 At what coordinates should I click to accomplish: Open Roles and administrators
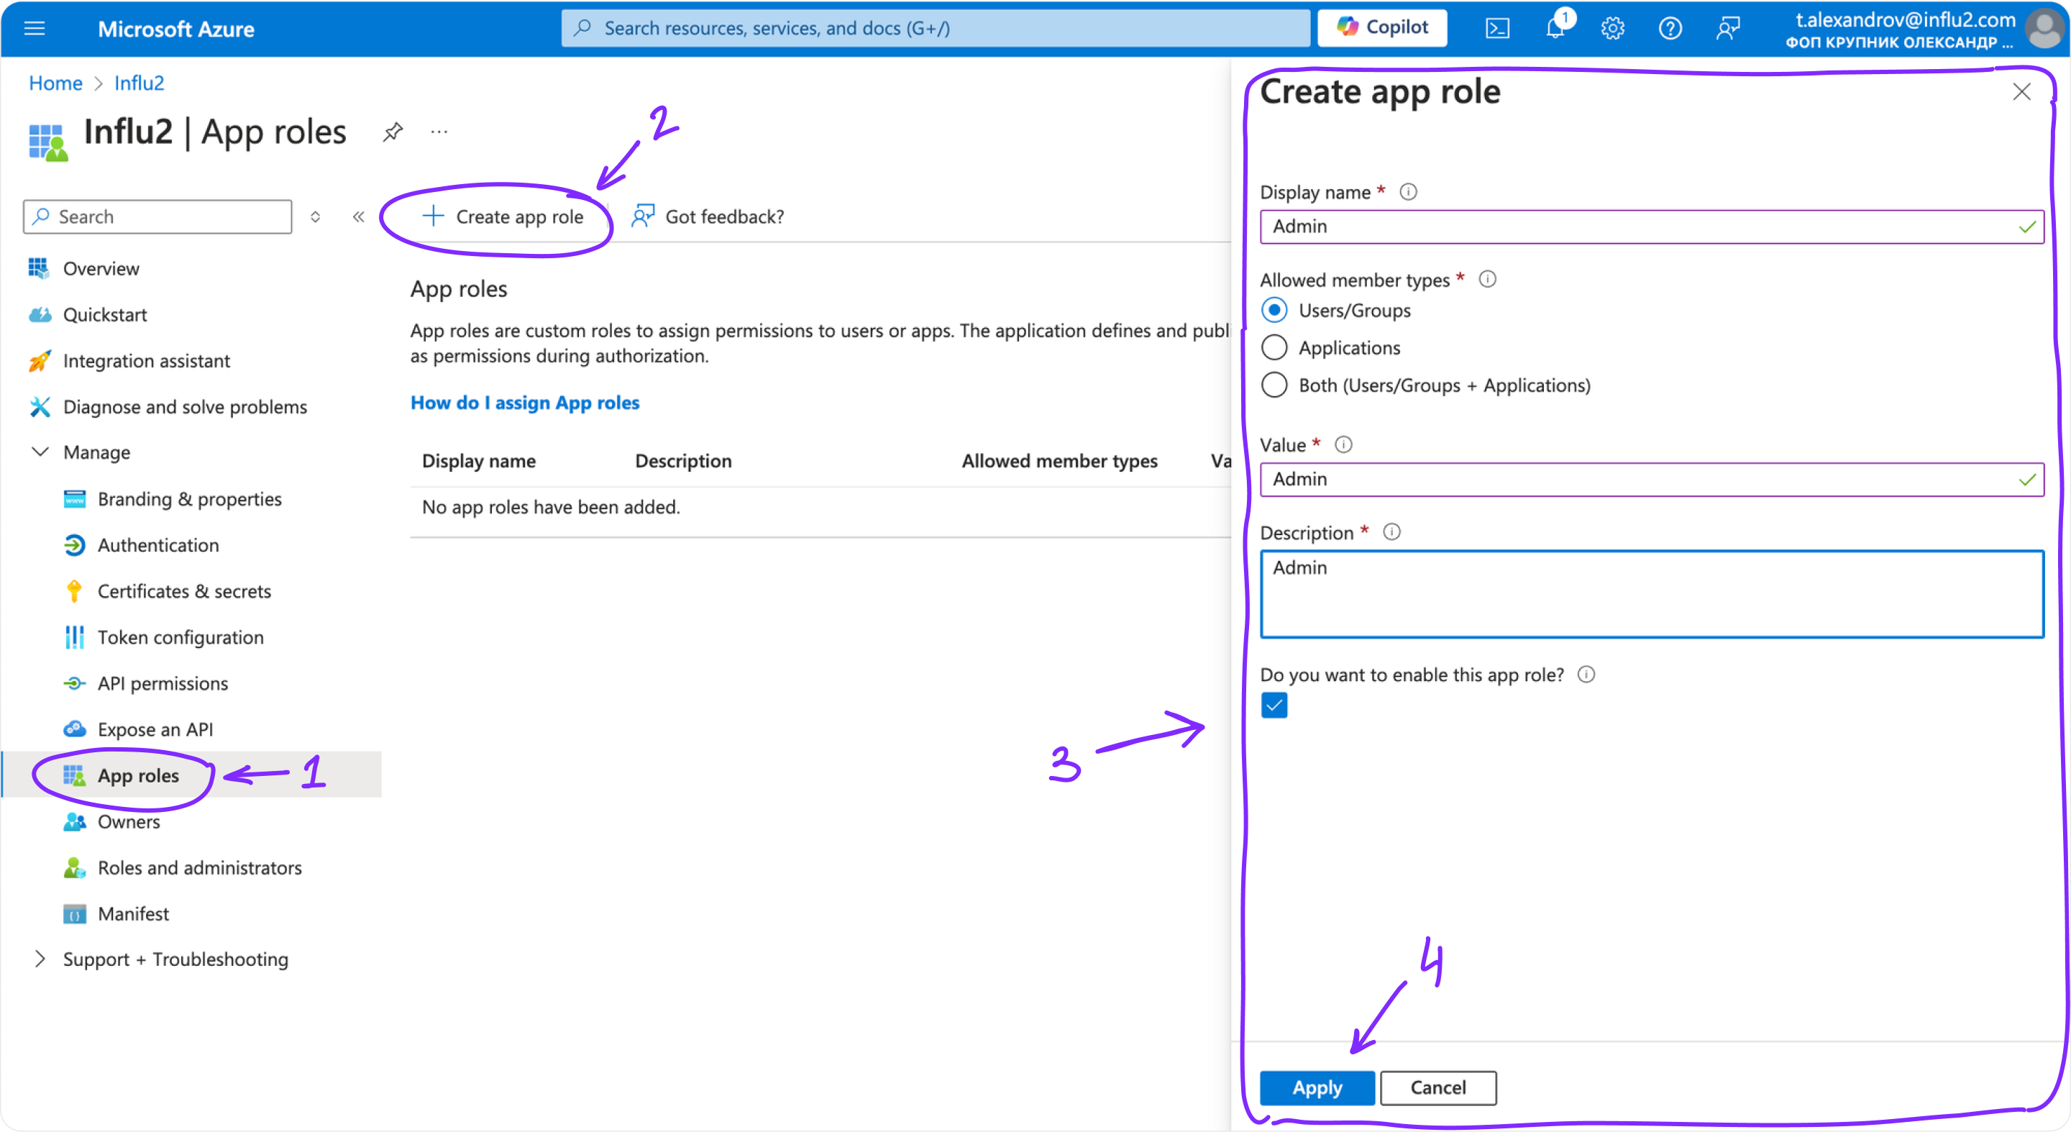click(199, 867)
